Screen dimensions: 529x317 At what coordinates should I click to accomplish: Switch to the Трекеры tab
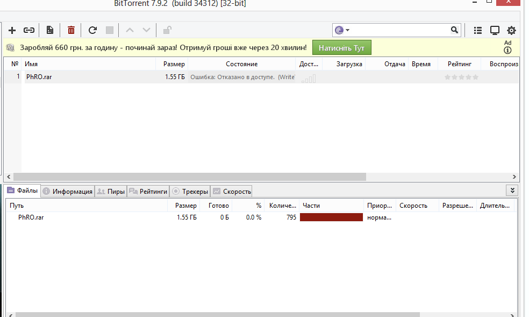click(x=190, y=192)
